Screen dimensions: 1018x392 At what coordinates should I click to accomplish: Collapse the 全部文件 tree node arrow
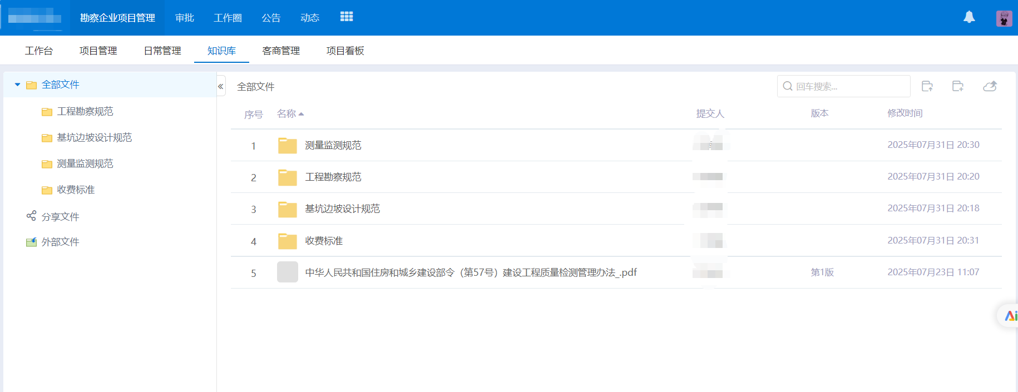pyautogui.click(x=17, y=85)
